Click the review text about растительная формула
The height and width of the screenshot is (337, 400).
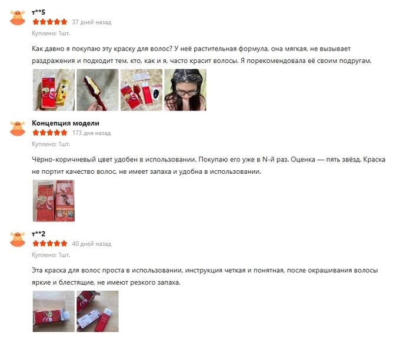(x=202, y=55)
